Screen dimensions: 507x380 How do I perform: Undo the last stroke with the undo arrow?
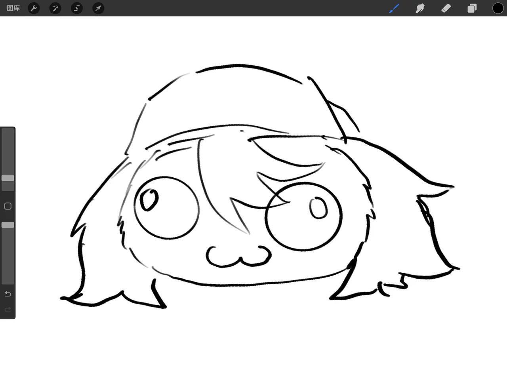tap(8, 294)
